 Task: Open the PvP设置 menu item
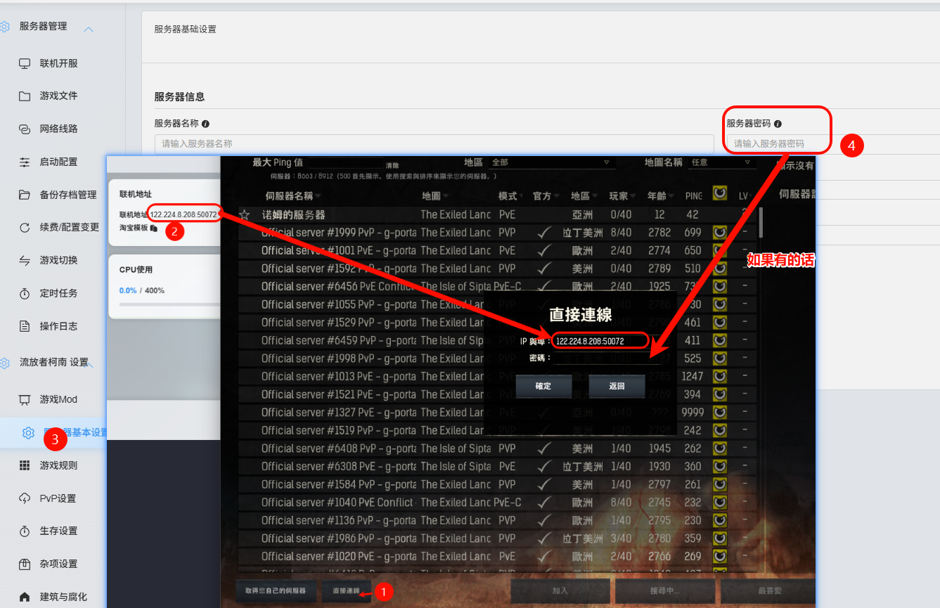tap(58, 498)
